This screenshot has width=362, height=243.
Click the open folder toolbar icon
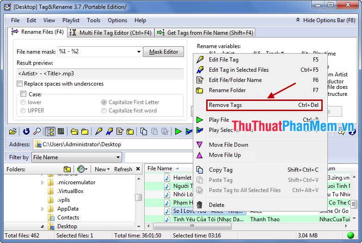(x=12, y=132)
